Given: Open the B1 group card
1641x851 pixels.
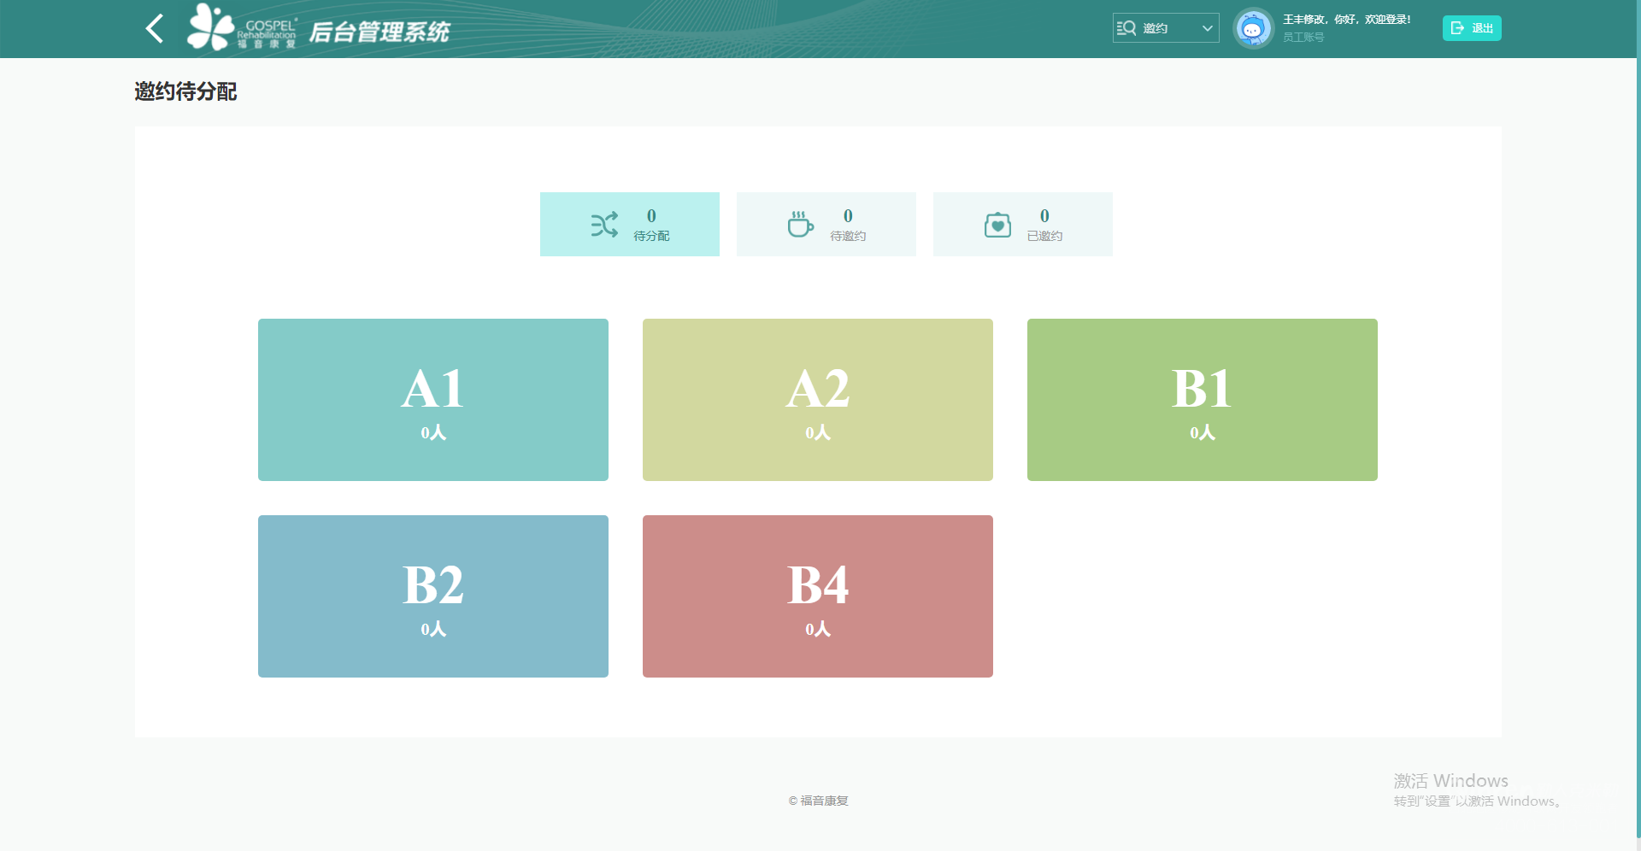Looking at the screenshot, I should click(1203, 400).
